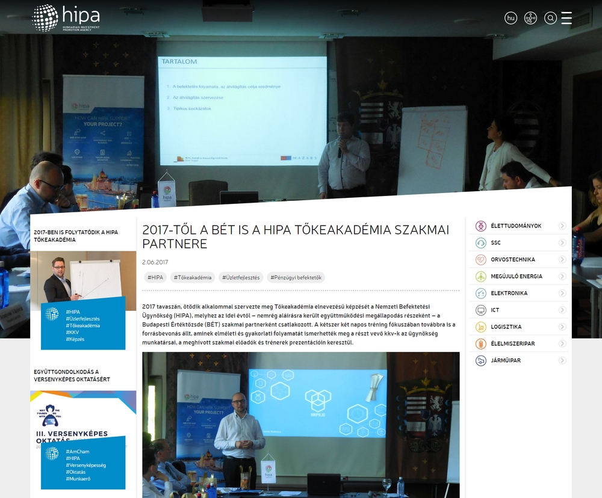Expand Élelmiszeripar with its arrow

pyautogui.click(x=562, y=344)
